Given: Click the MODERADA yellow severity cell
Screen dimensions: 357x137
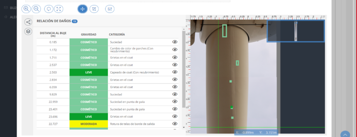Looking at the screenshot, I should point(89,124).
